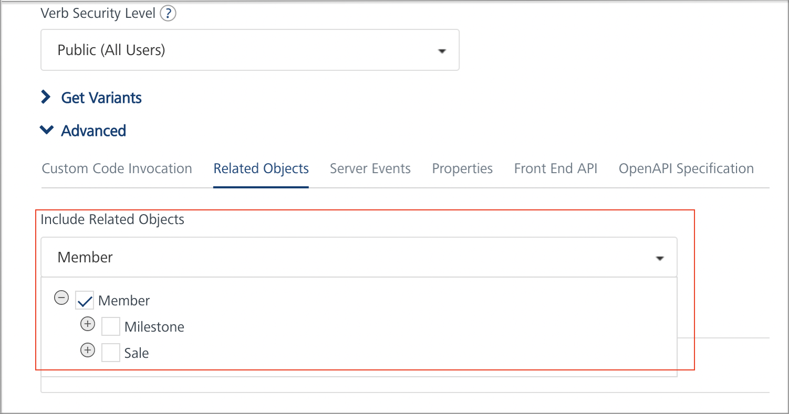Open the Include Related Objects dropdown
789x414 pixels.
point(359,258)
